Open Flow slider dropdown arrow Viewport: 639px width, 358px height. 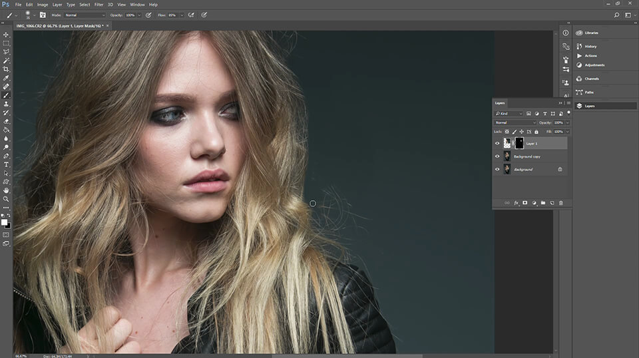pyautogui.click(x=182, y=15)
